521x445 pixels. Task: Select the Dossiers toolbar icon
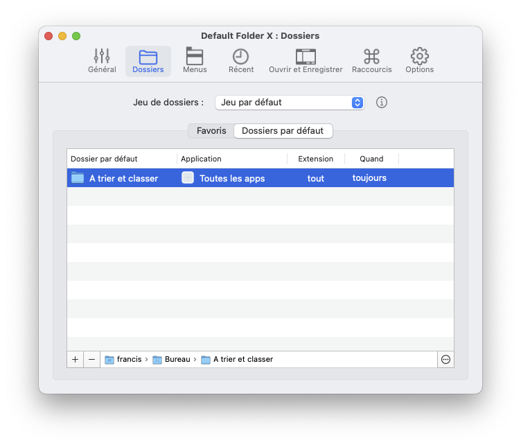pyautogui.click(x=148, y=61)
